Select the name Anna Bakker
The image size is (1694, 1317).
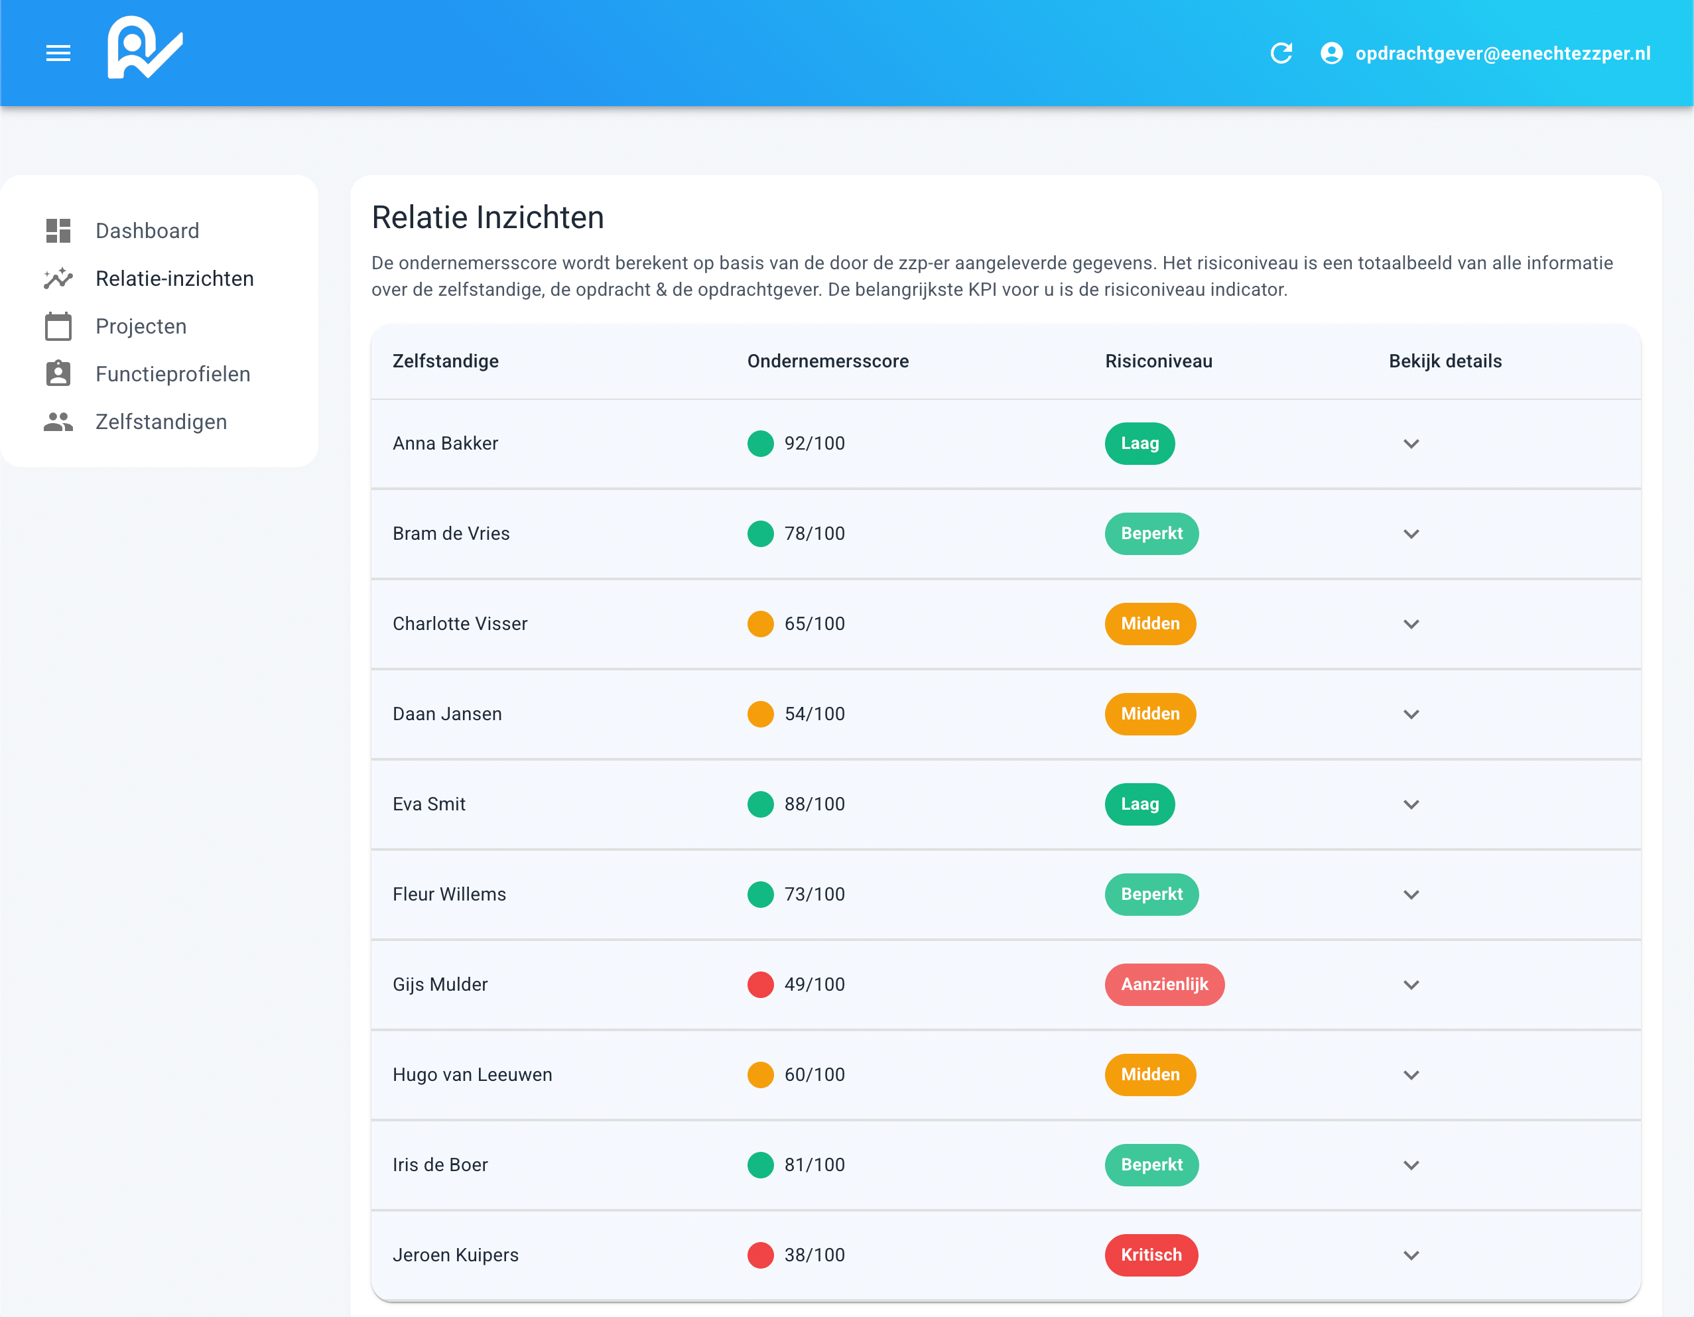(x=445, y=444)
